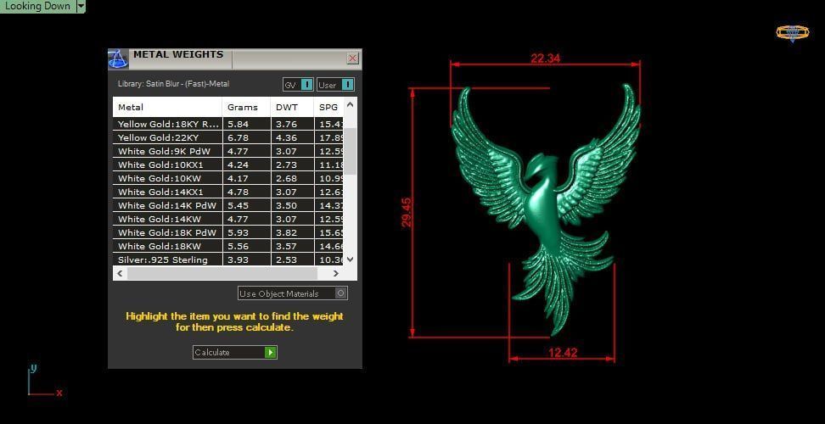Click the 5.84 grams cell

[246, 124]
